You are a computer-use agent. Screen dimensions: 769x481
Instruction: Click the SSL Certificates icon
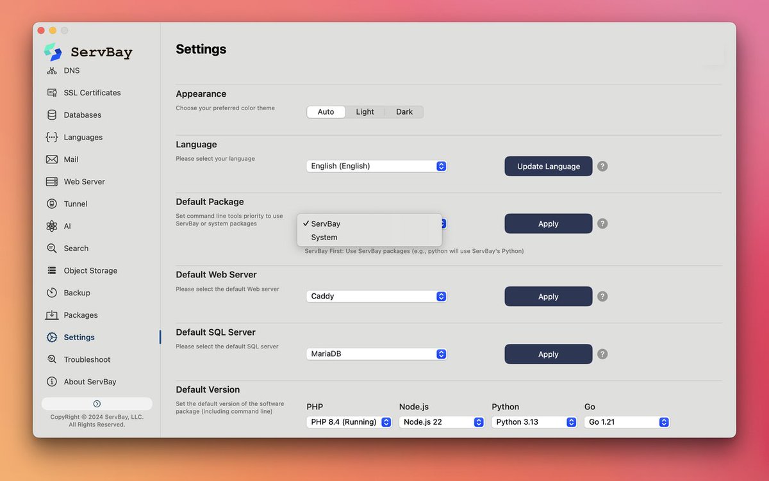[52, 93]
